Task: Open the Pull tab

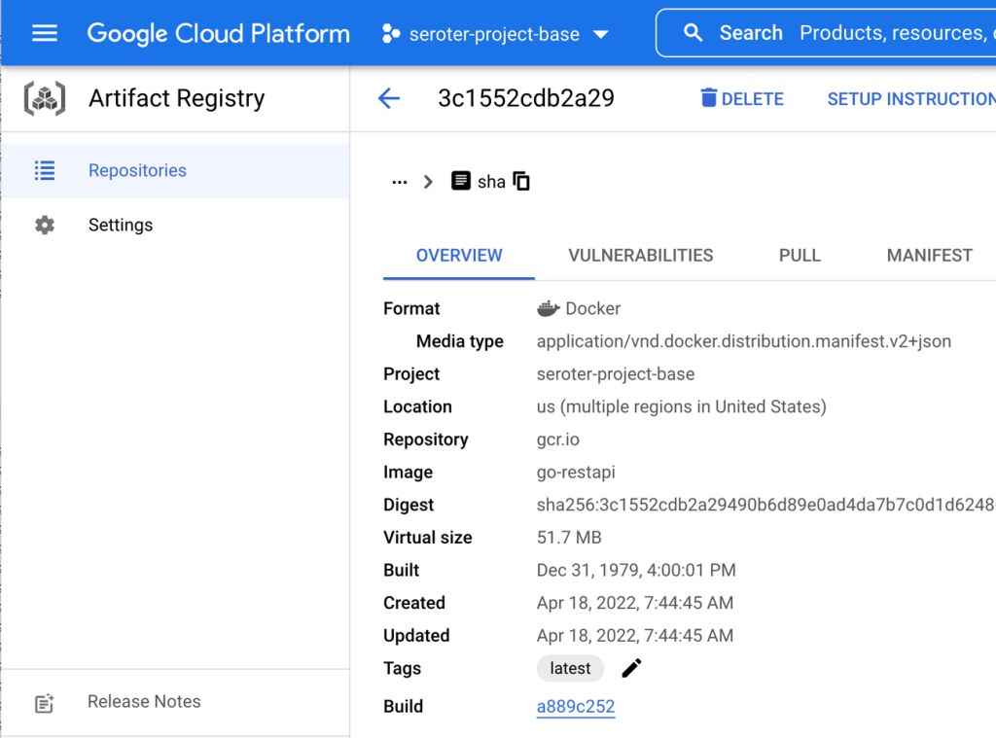Action: click(x=800, y=256)
